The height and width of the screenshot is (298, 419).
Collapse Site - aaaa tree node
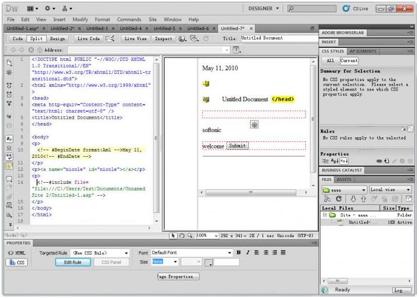pos(325,215)
